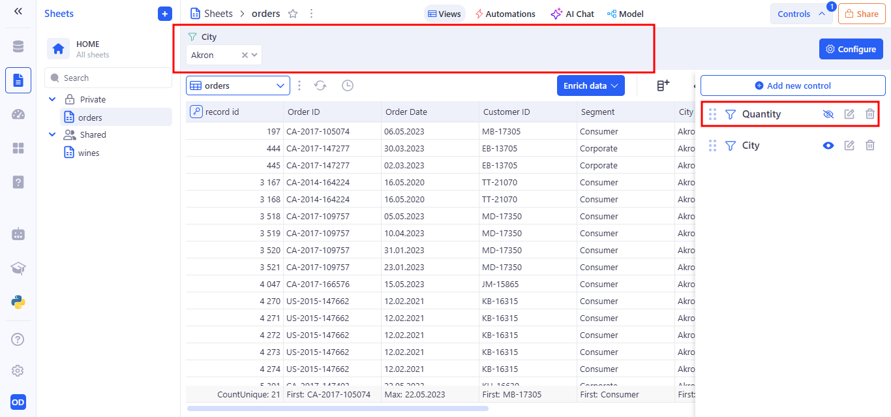Star the orders sheet as favorite

click(293, 14)
